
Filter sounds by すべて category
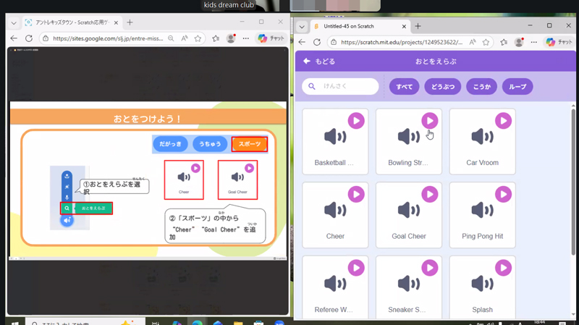click(x=404, y=87)
